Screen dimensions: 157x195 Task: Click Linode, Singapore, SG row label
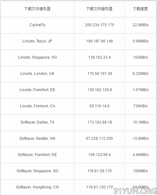(38, 57)
